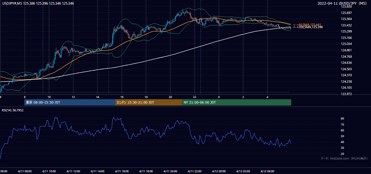This screenshot has width=371, height=174.
Task: Click the bottom time label 4/11 22:00
Action: tap(194, 171)
